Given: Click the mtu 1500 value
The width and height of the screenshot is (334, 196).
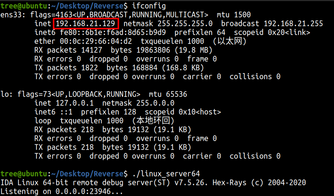Looking at the screenshot, I should [x=242, y=15].
